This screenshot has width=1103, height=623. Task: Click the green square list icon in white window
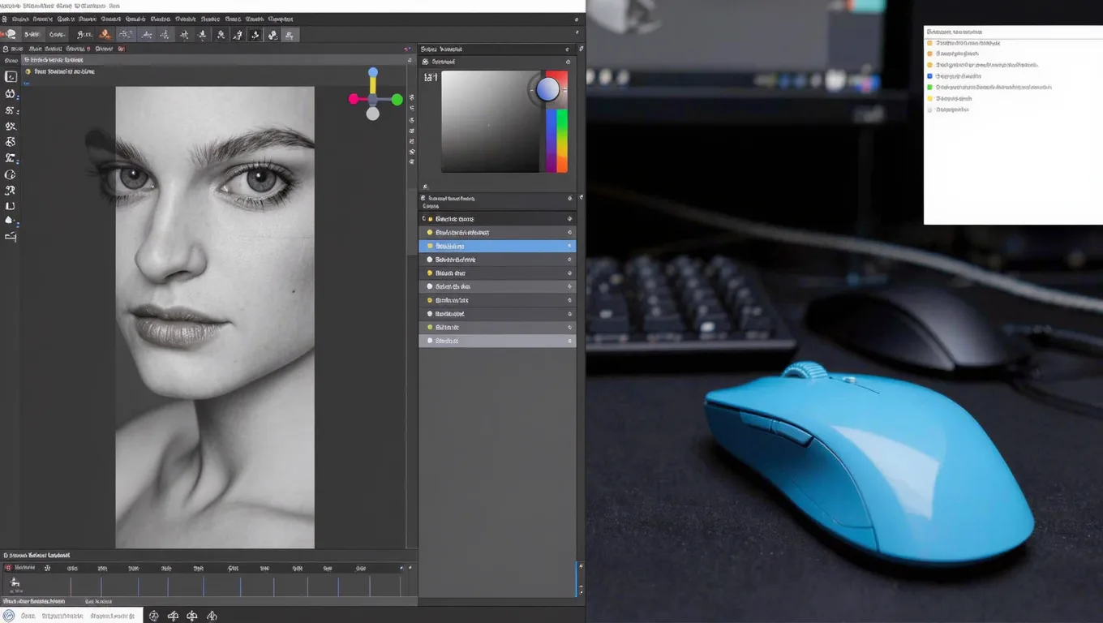pos(930,87)
